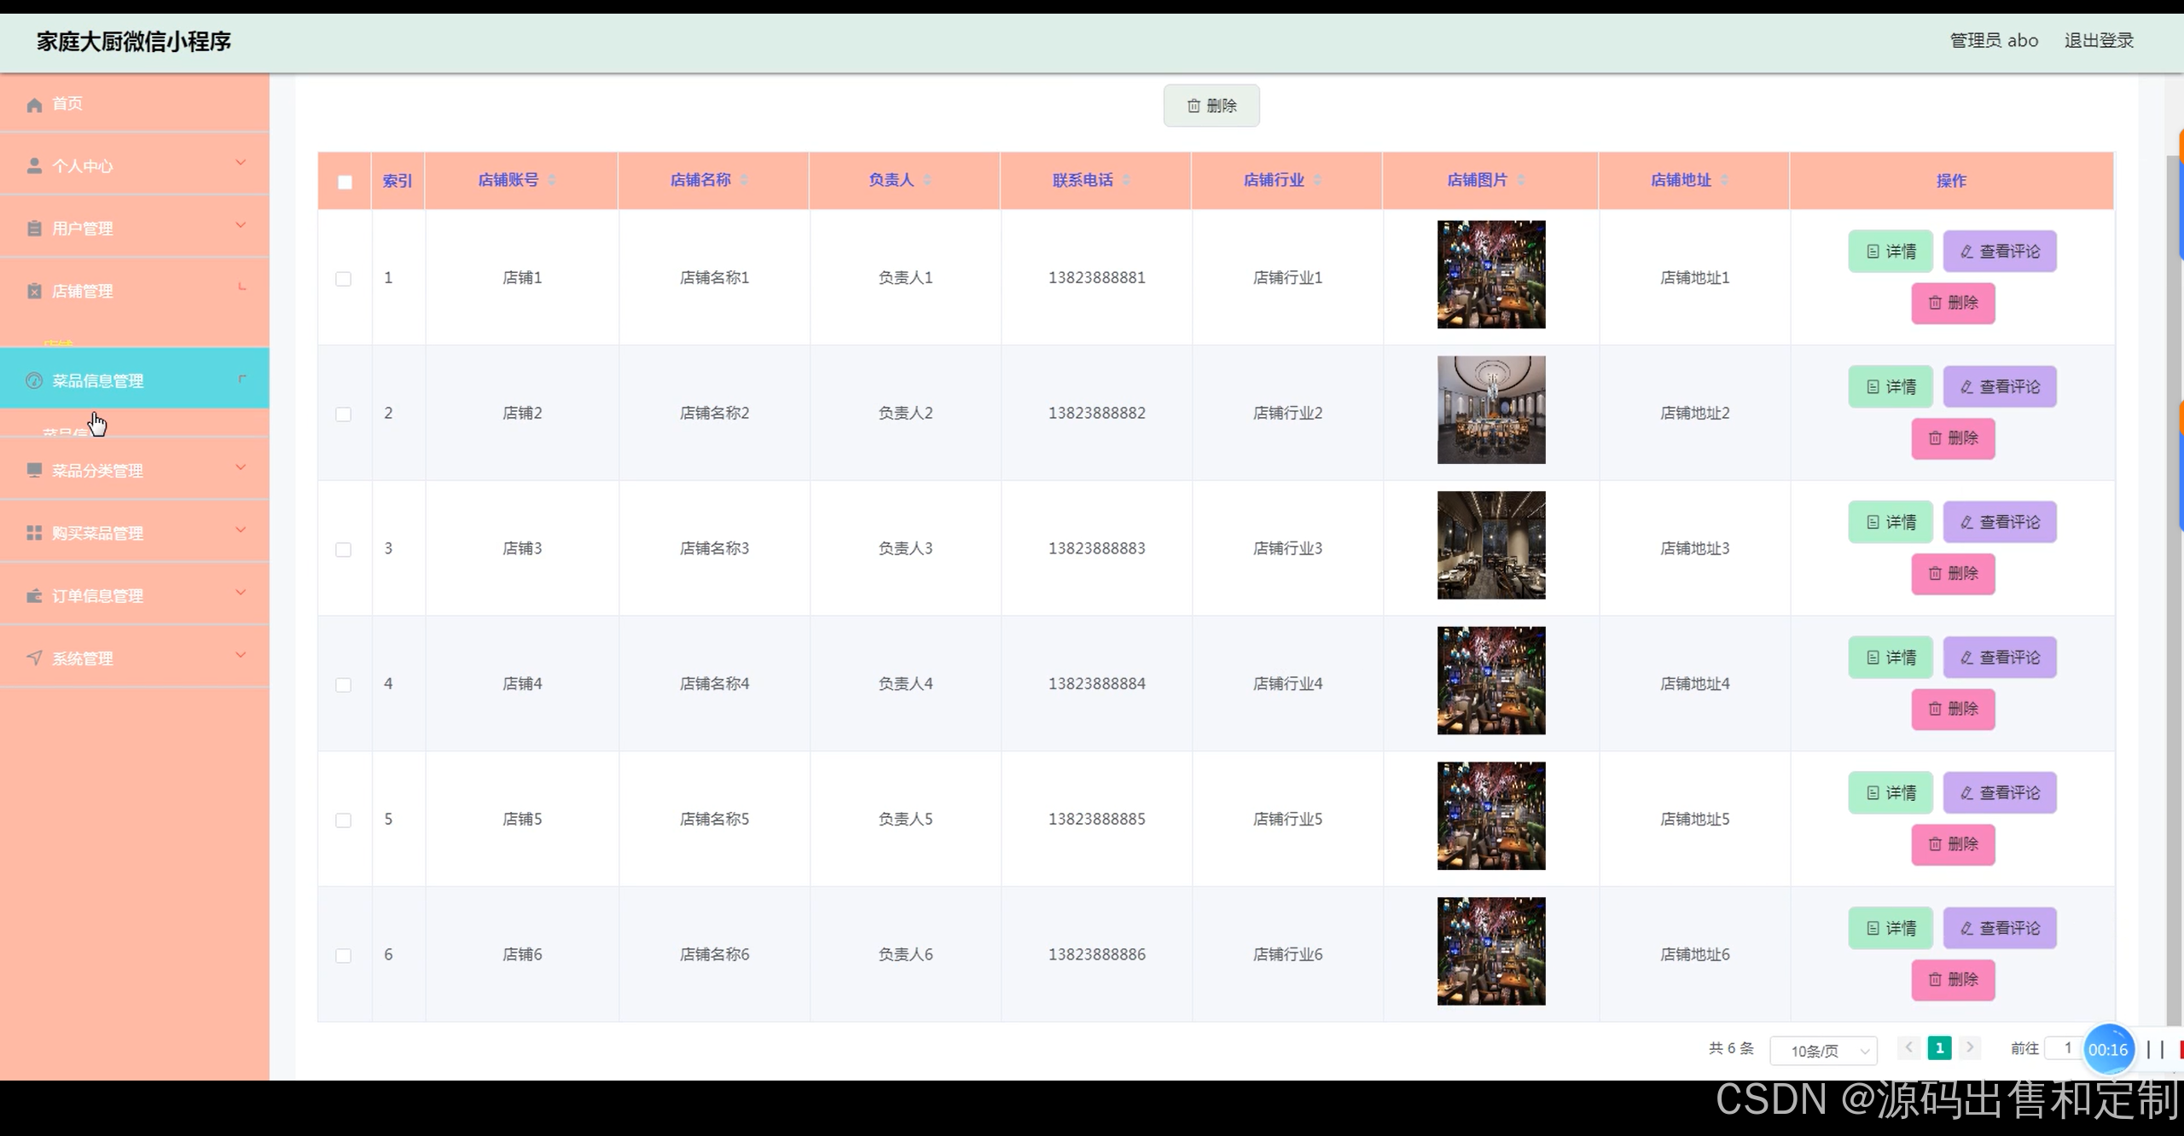Image resolution: width=2184 pixels, height=1136 pixels.
Task: Open 店铺管理 sidebar menu
Action: tap(83, 291)
